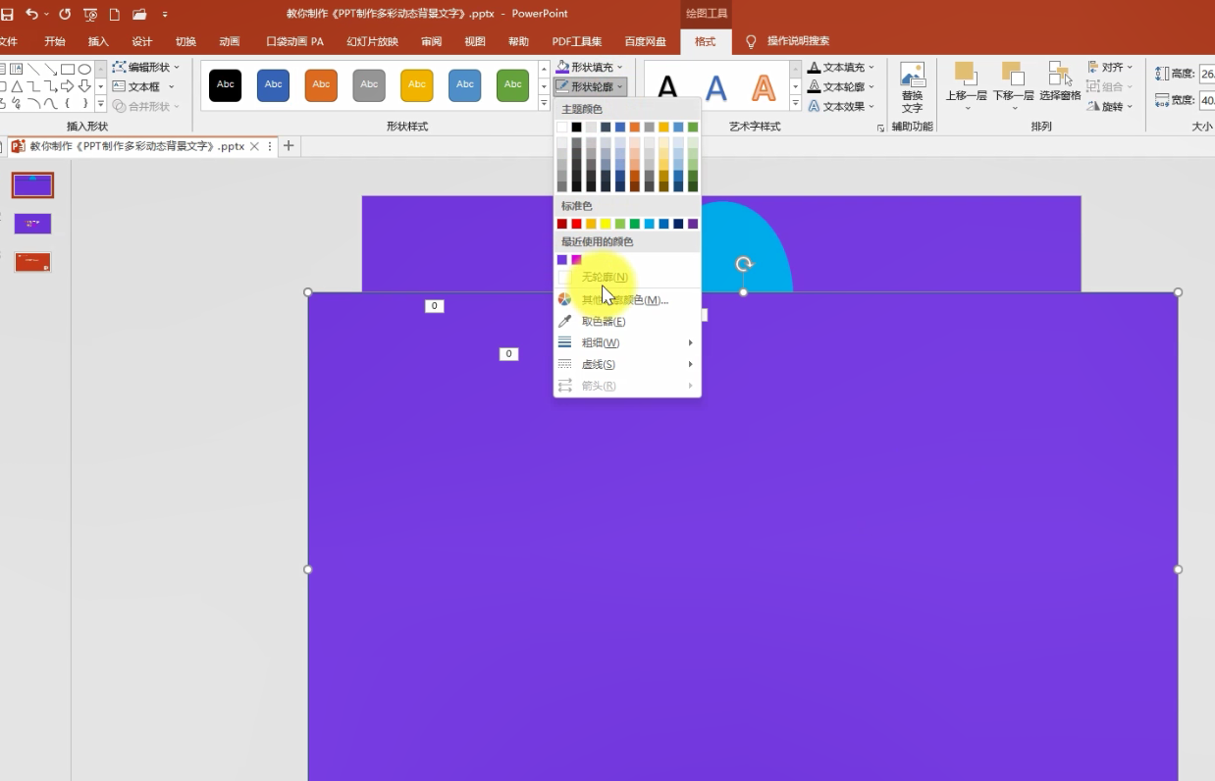Select first slide thumbnail
This screenshot has width=1215, height=781.
(x=32, y=184)
